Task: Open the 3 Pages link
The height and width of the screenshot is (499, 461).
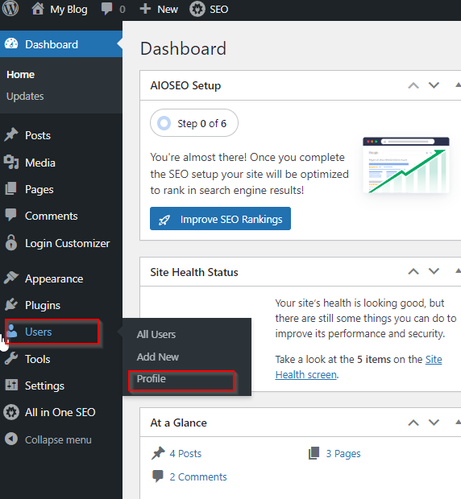Action: (x=343, y=454)
